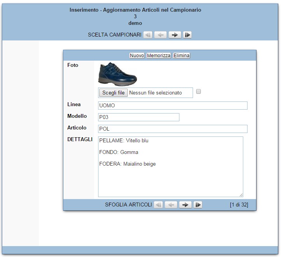Focus the Linea field containing UOMO
The image size is (281, 257).
coord(173,106)
